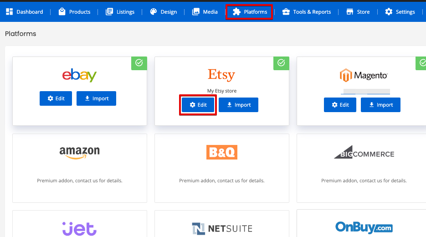Go to the Products section
Screen dimensions: 426x237
74,12
